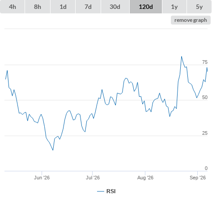Click the active 120d range tab
212x203 pixels.
(146, 7)
